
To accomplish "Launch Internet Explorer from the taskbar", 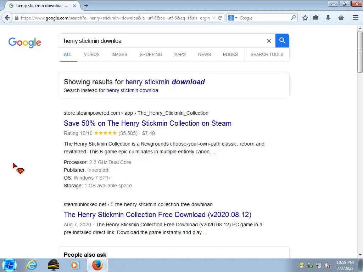I will (32, 265).
